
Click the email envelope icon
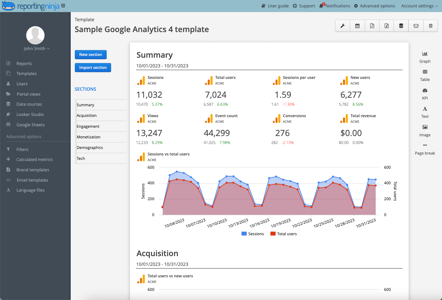click(416, 26)
